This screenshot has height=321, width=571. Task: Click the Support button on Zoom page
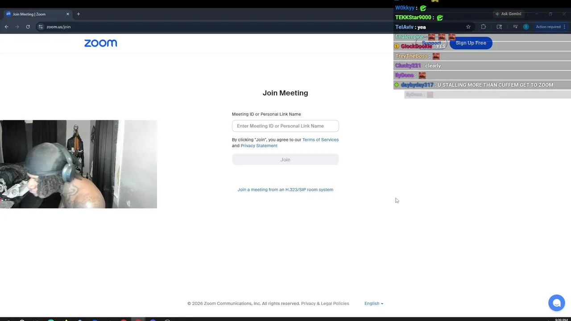431,43
